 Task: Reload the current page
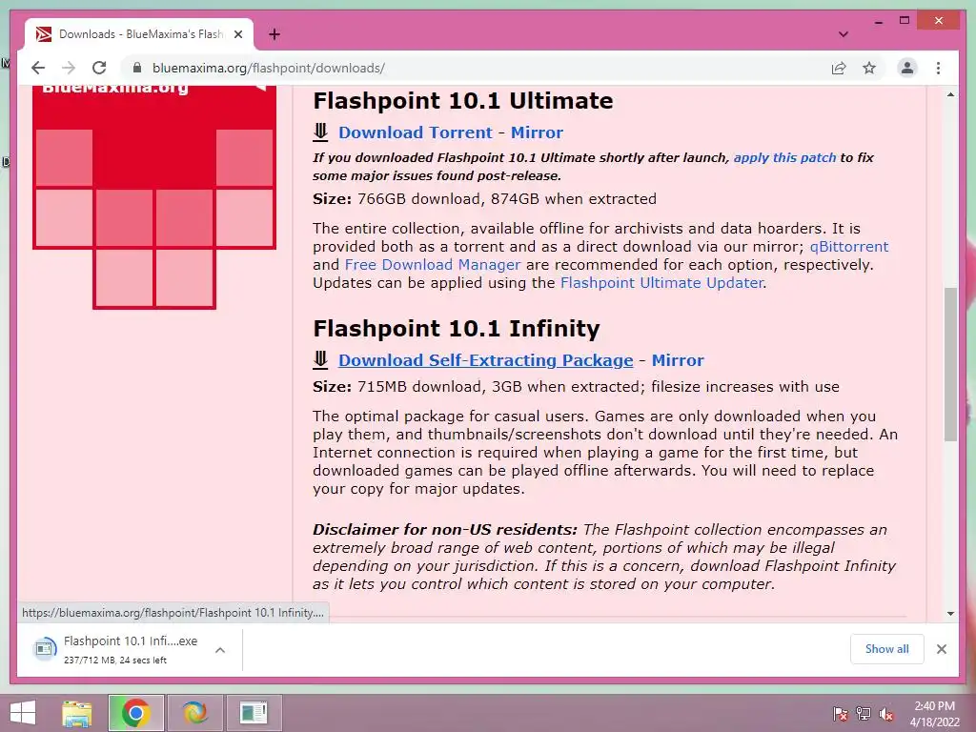(99, 68)
